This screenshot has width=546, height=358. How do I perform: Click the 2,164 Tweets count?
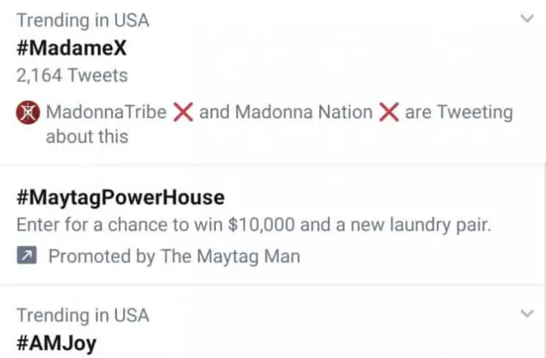(x=71, y=75)
